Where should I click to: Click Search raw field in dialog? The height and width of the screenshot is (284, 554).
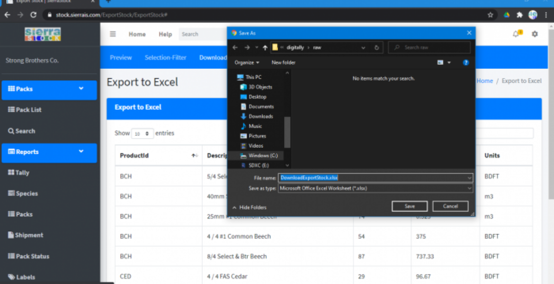(x=429, y=47)
